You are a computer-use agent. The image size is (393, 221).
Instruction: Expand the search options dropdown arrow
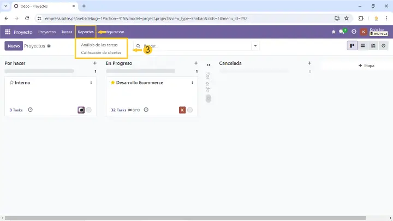(x=255, y=46)
